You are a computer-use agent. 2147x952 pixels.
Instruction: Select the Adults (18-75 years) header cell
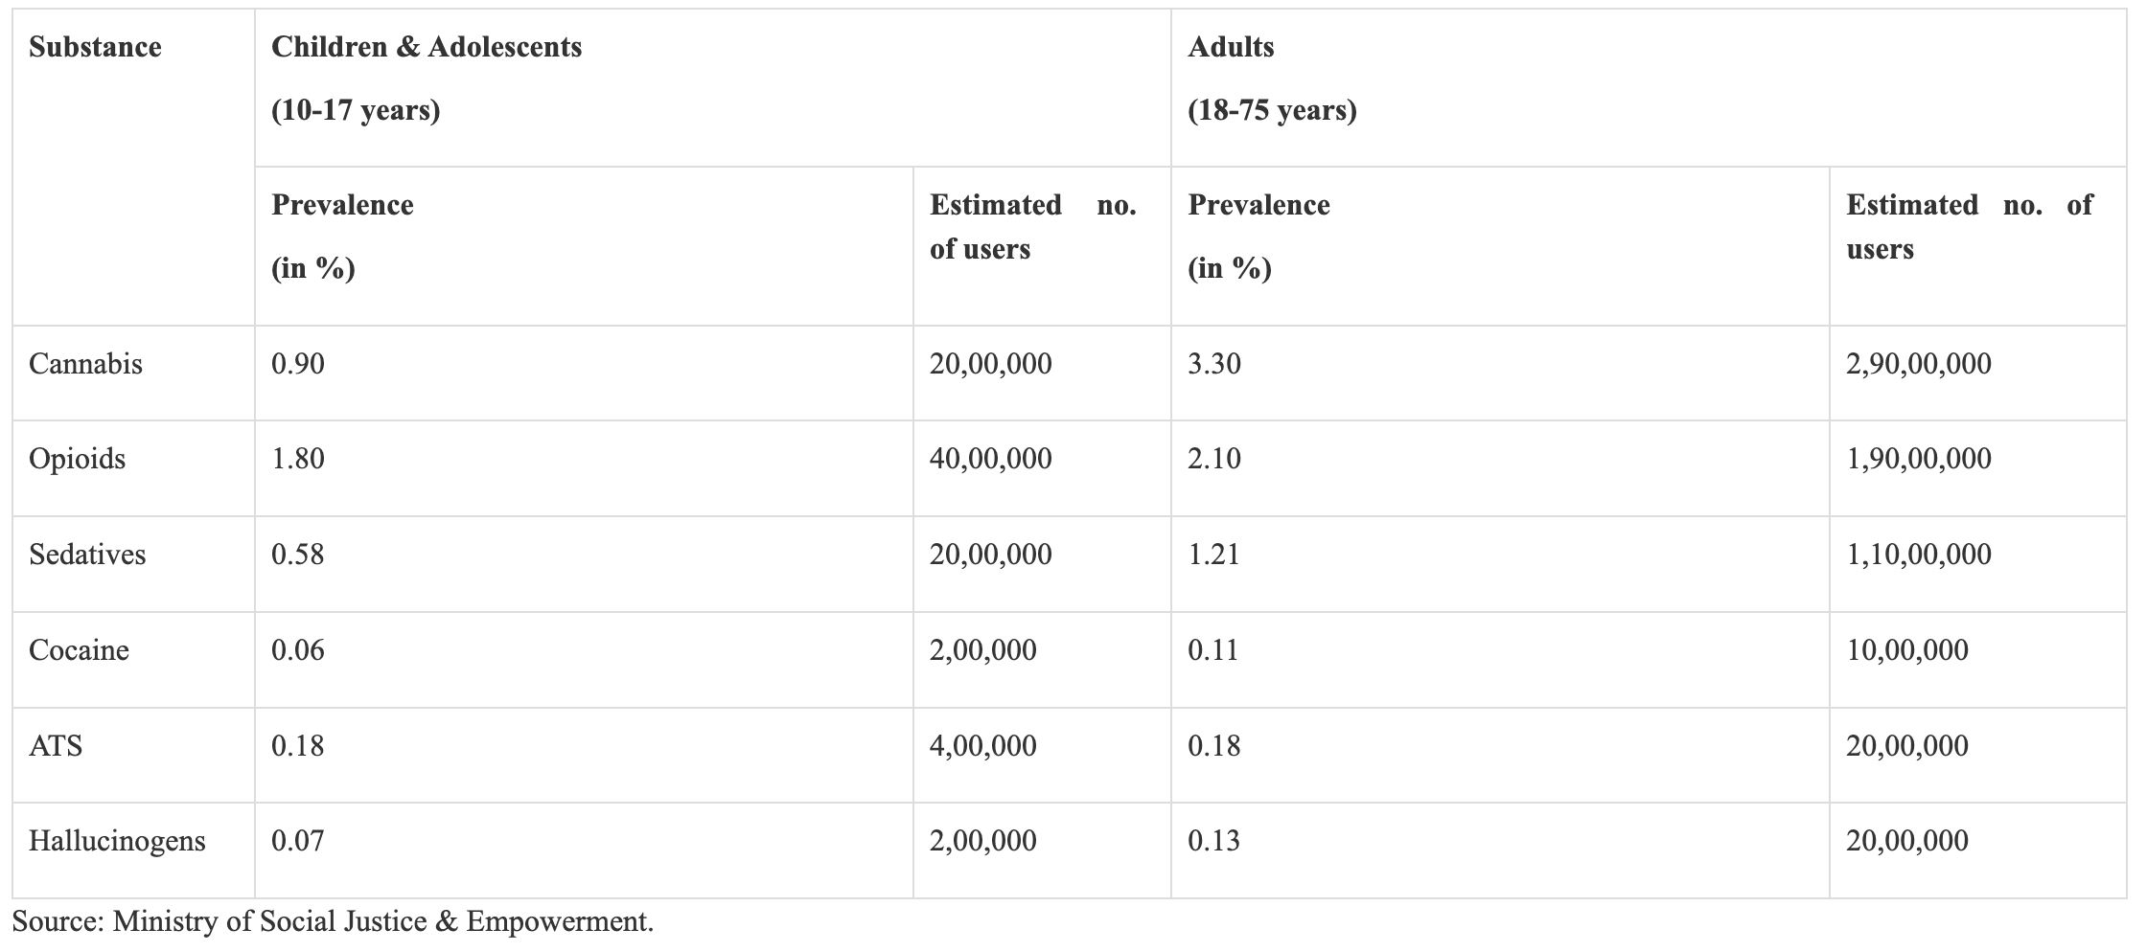1648,88
